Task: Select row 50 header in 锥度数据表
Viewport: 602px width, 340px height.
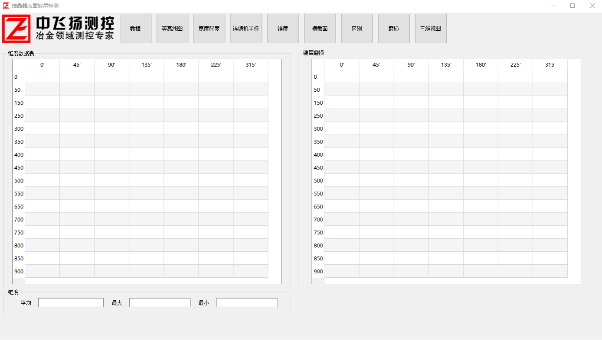Action: (19, 90)
